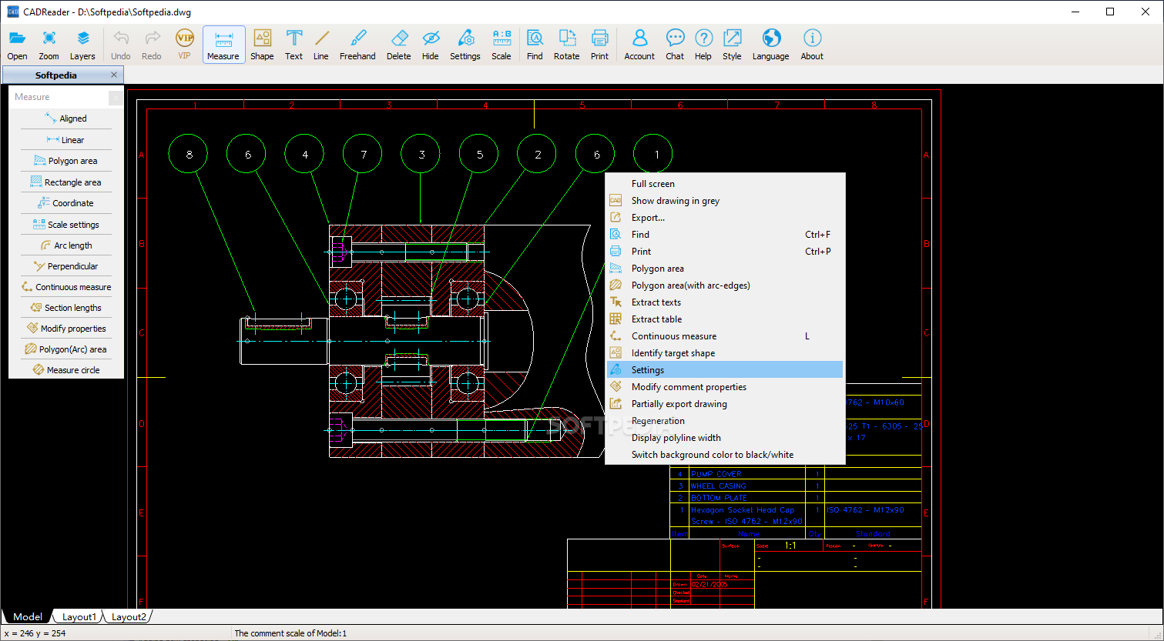Choose Continuous measure in context menu
The height and width of the screenshot is (641, 1164).
pyautogui.click(x=725, y=336)
